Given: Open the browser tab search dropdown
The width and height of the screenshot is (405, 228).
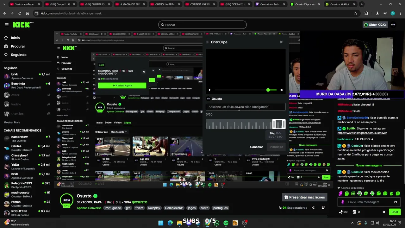Looking at the screenshot, I should point(3,4).
